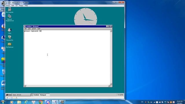
Task: Click the analog clock face
Action: click(x=86, y=17)
